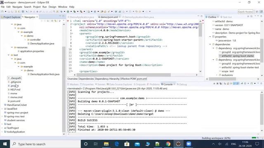Image resolution: width=264 pixels, height=148 pixels.
Task: Expand the exclusions node in Outline
Action: click(217, 75)
